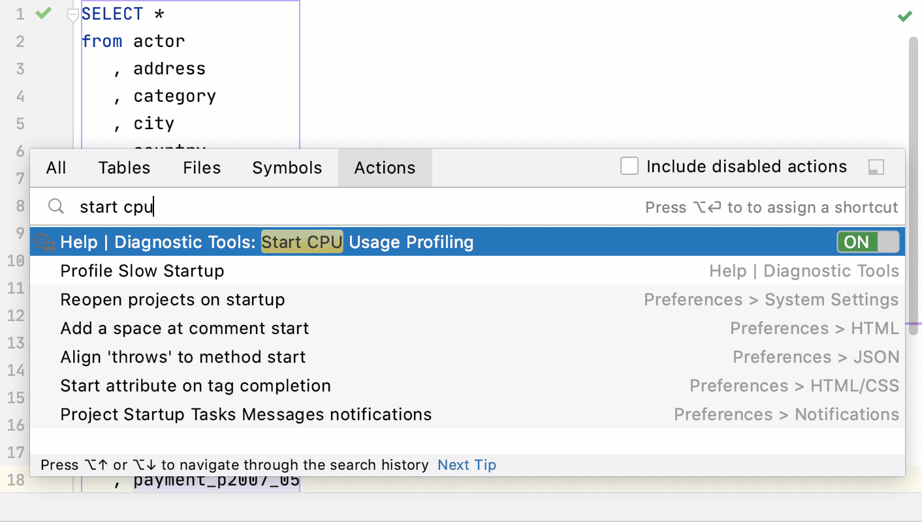Click the Next Tip link
Viewport: 922px width, 522px height.
click(x=466, y=465)
